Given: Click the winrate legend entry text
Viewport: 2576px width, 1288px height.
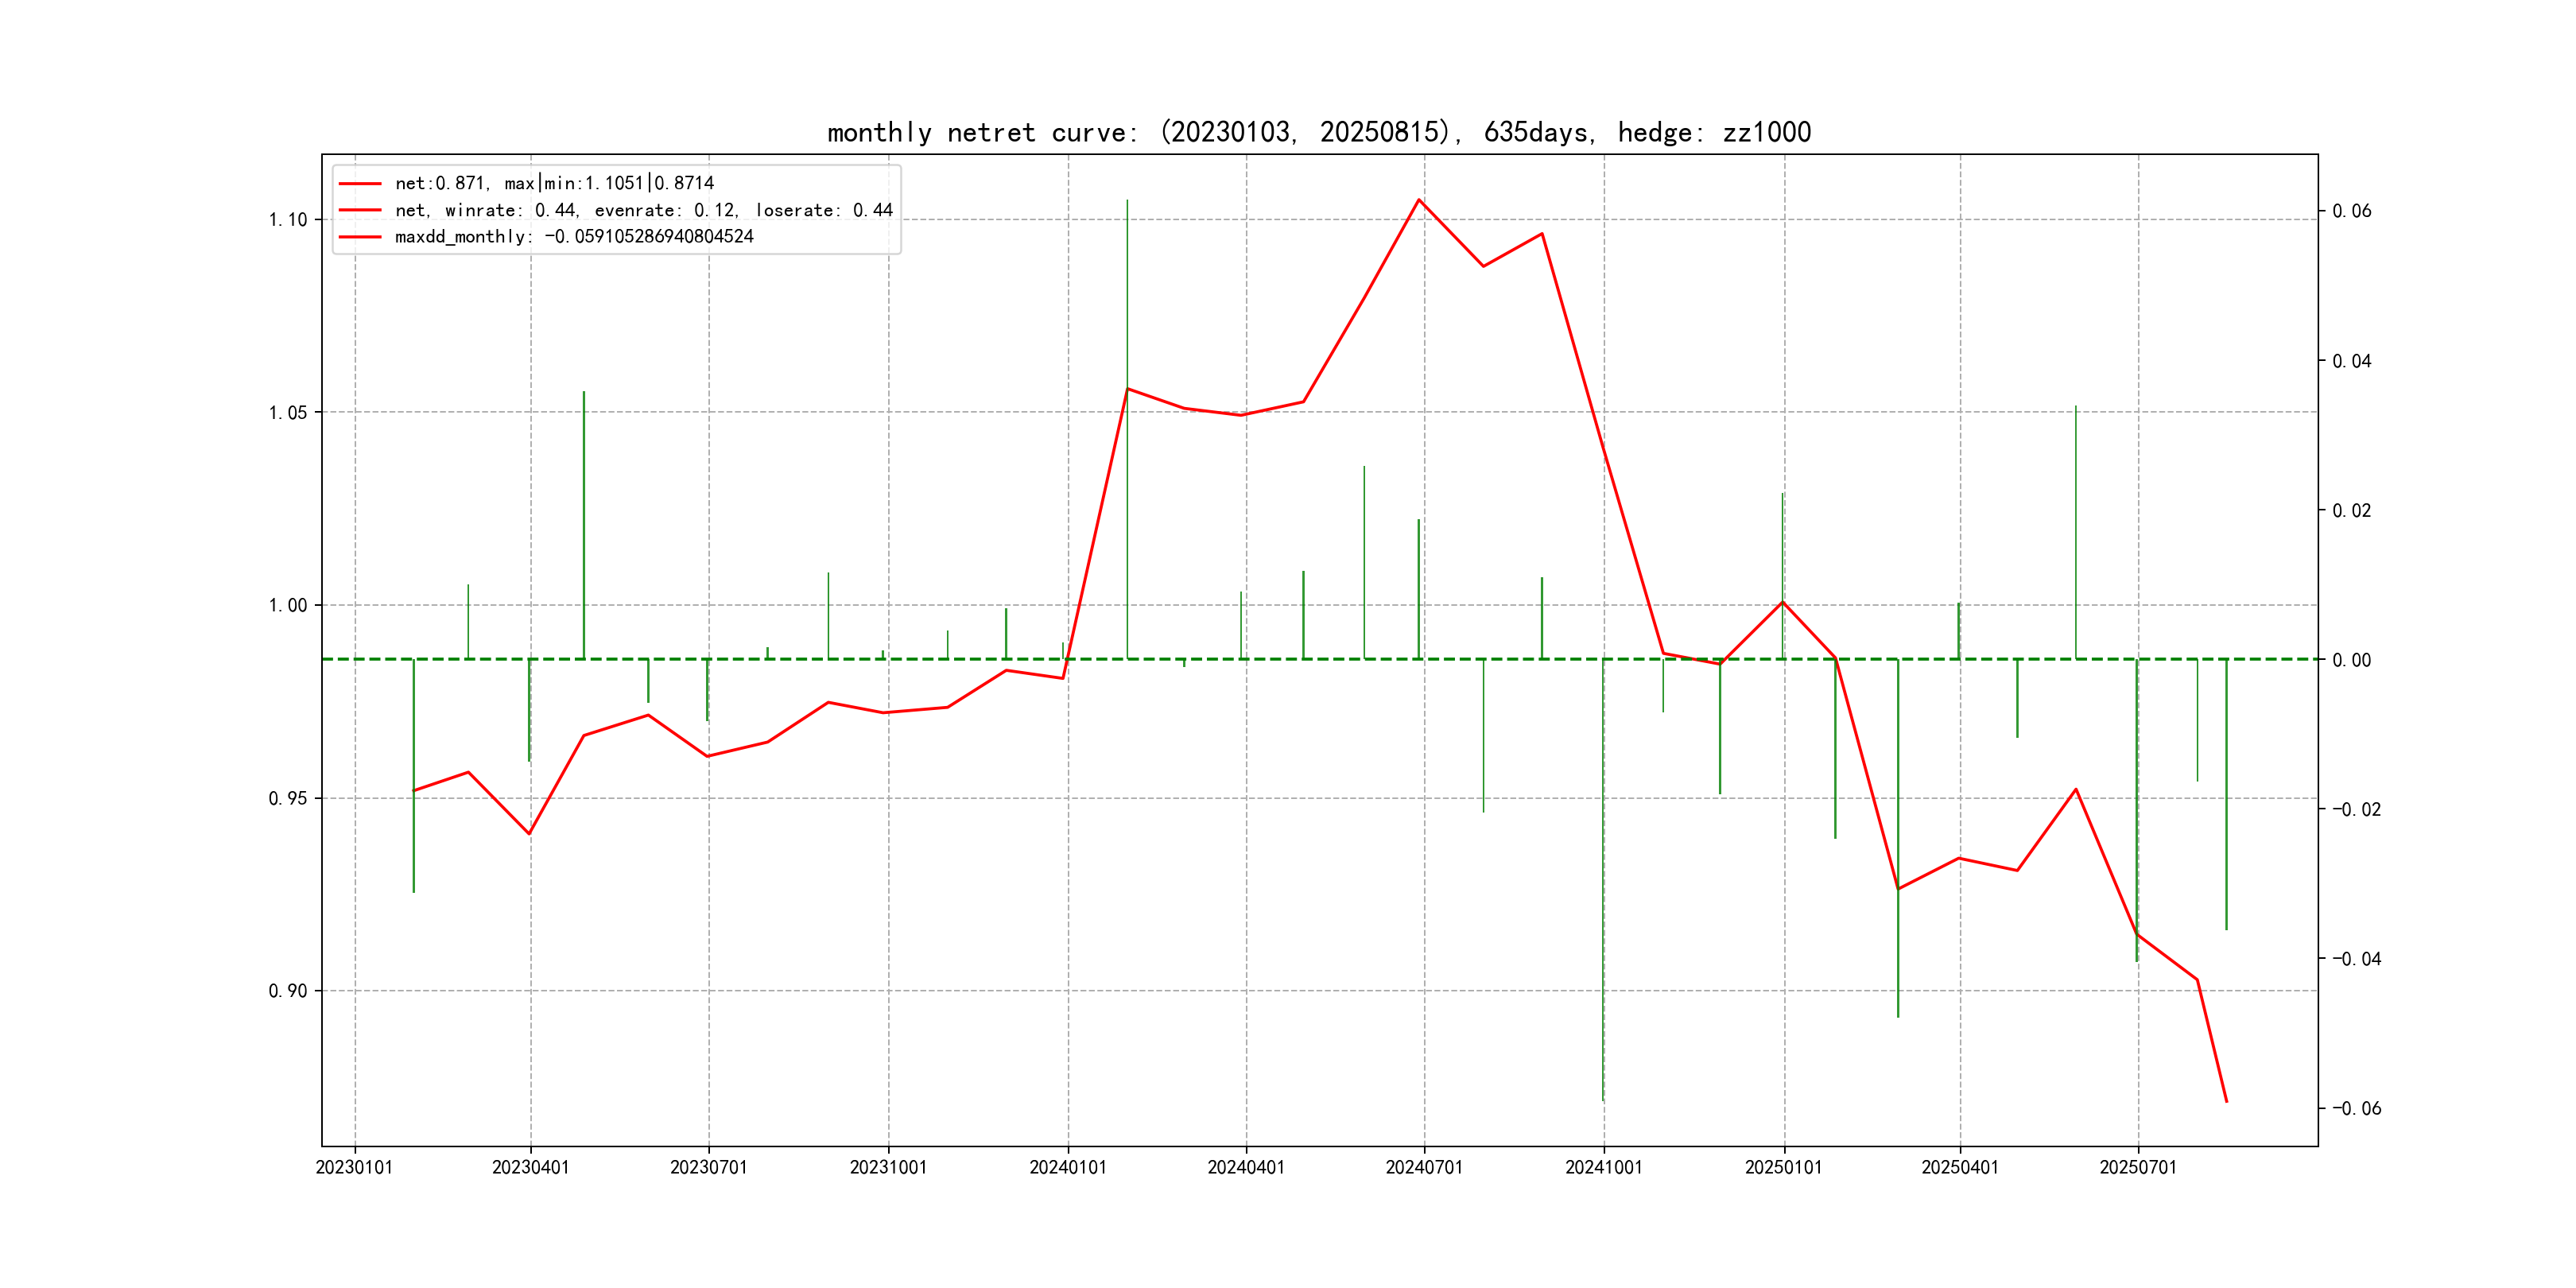Looking at the screenshot, I should pyautogui.click(x=643, y=210).
